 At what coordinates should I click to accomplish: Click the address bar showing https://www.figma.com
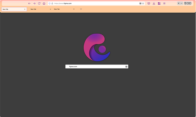(96, 4)
